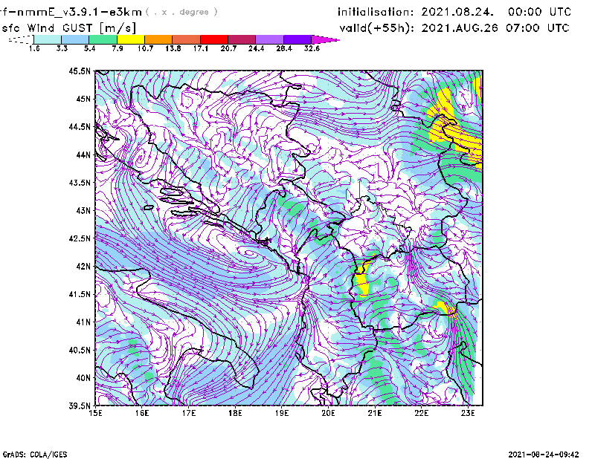Viewport: 595px width, 459px height.
Task: Click the magenta arrow end of the colorbar
Action: point(325,39)
